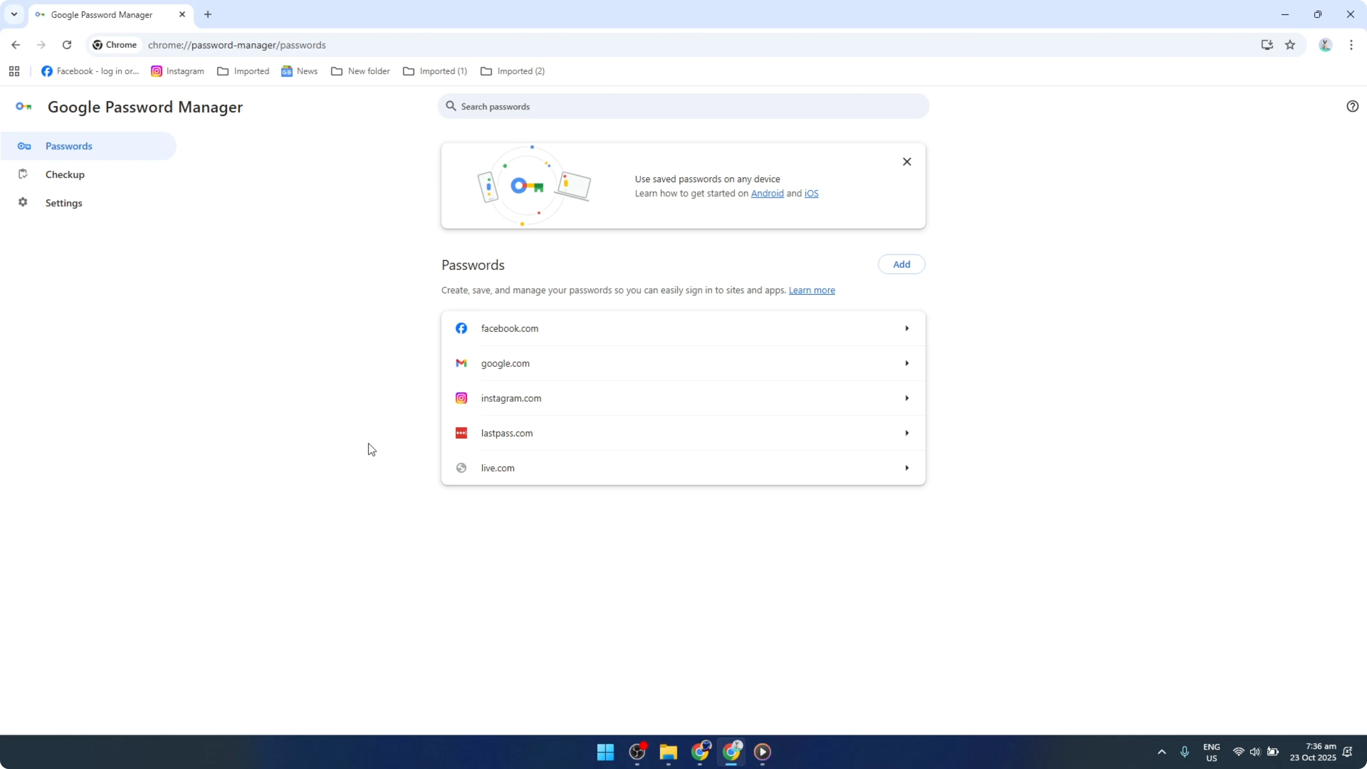Bookmark this page with the star icon
1367x769 pixels.
pyautogui.click(x=1290, y=45)
